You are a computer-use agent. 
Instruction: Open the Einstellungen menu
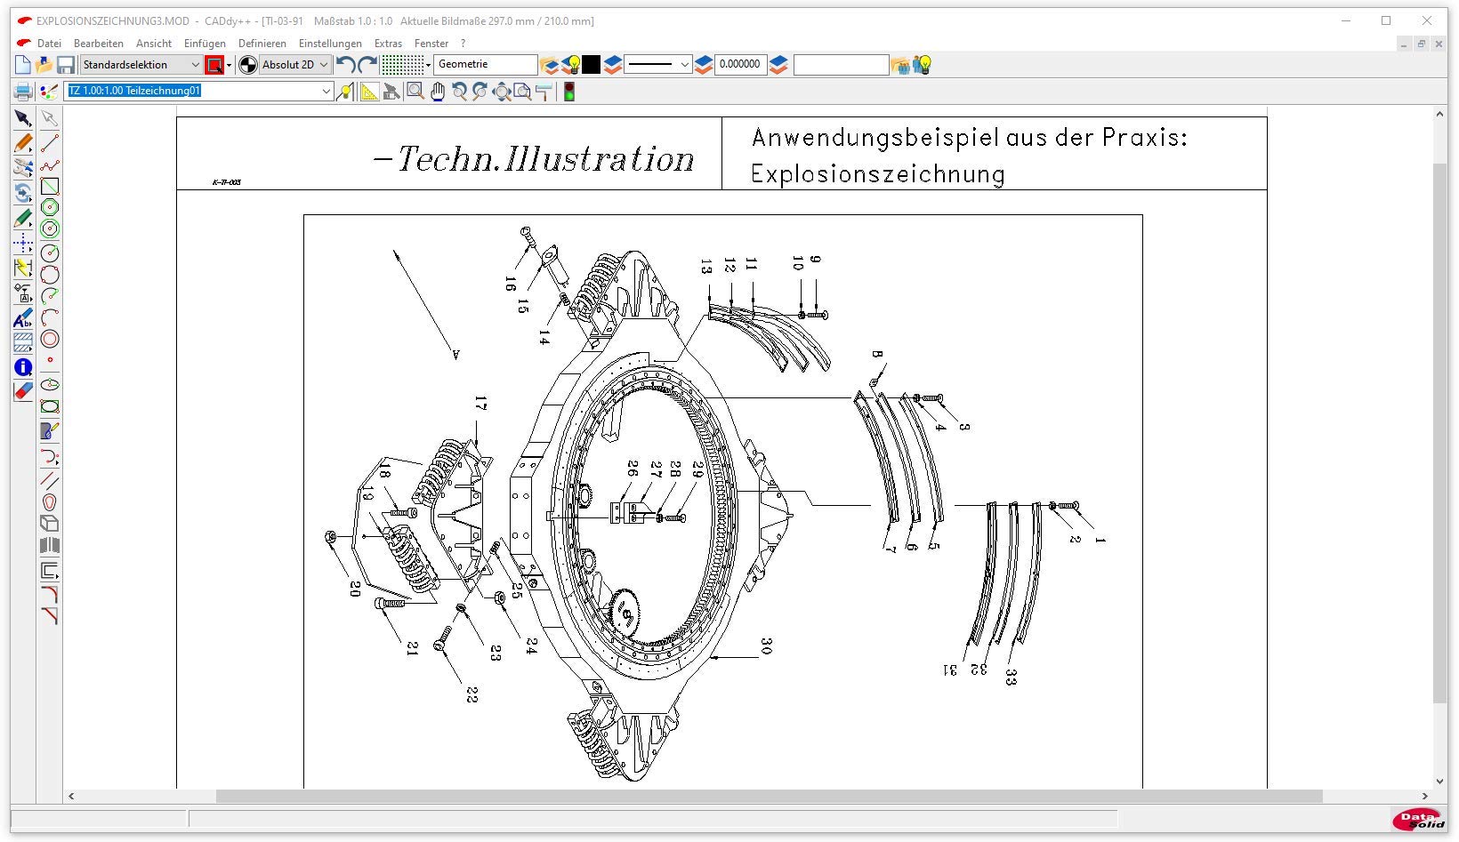pyautogui.click(x=330, y=43)
